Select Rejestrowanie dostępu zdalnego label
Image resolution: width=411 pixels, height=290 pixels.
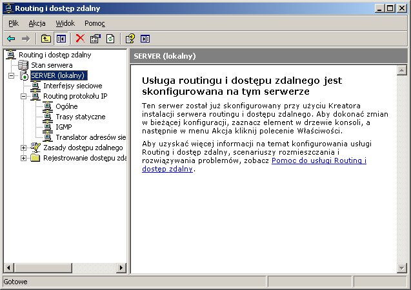click(x=85, y=158)
